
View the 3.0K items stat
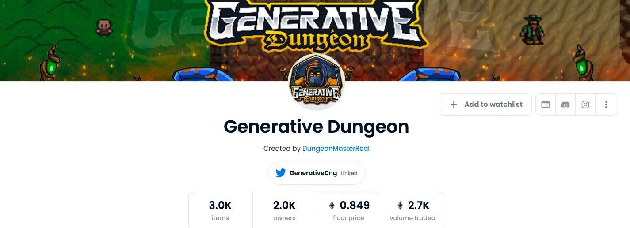point(221,210)
